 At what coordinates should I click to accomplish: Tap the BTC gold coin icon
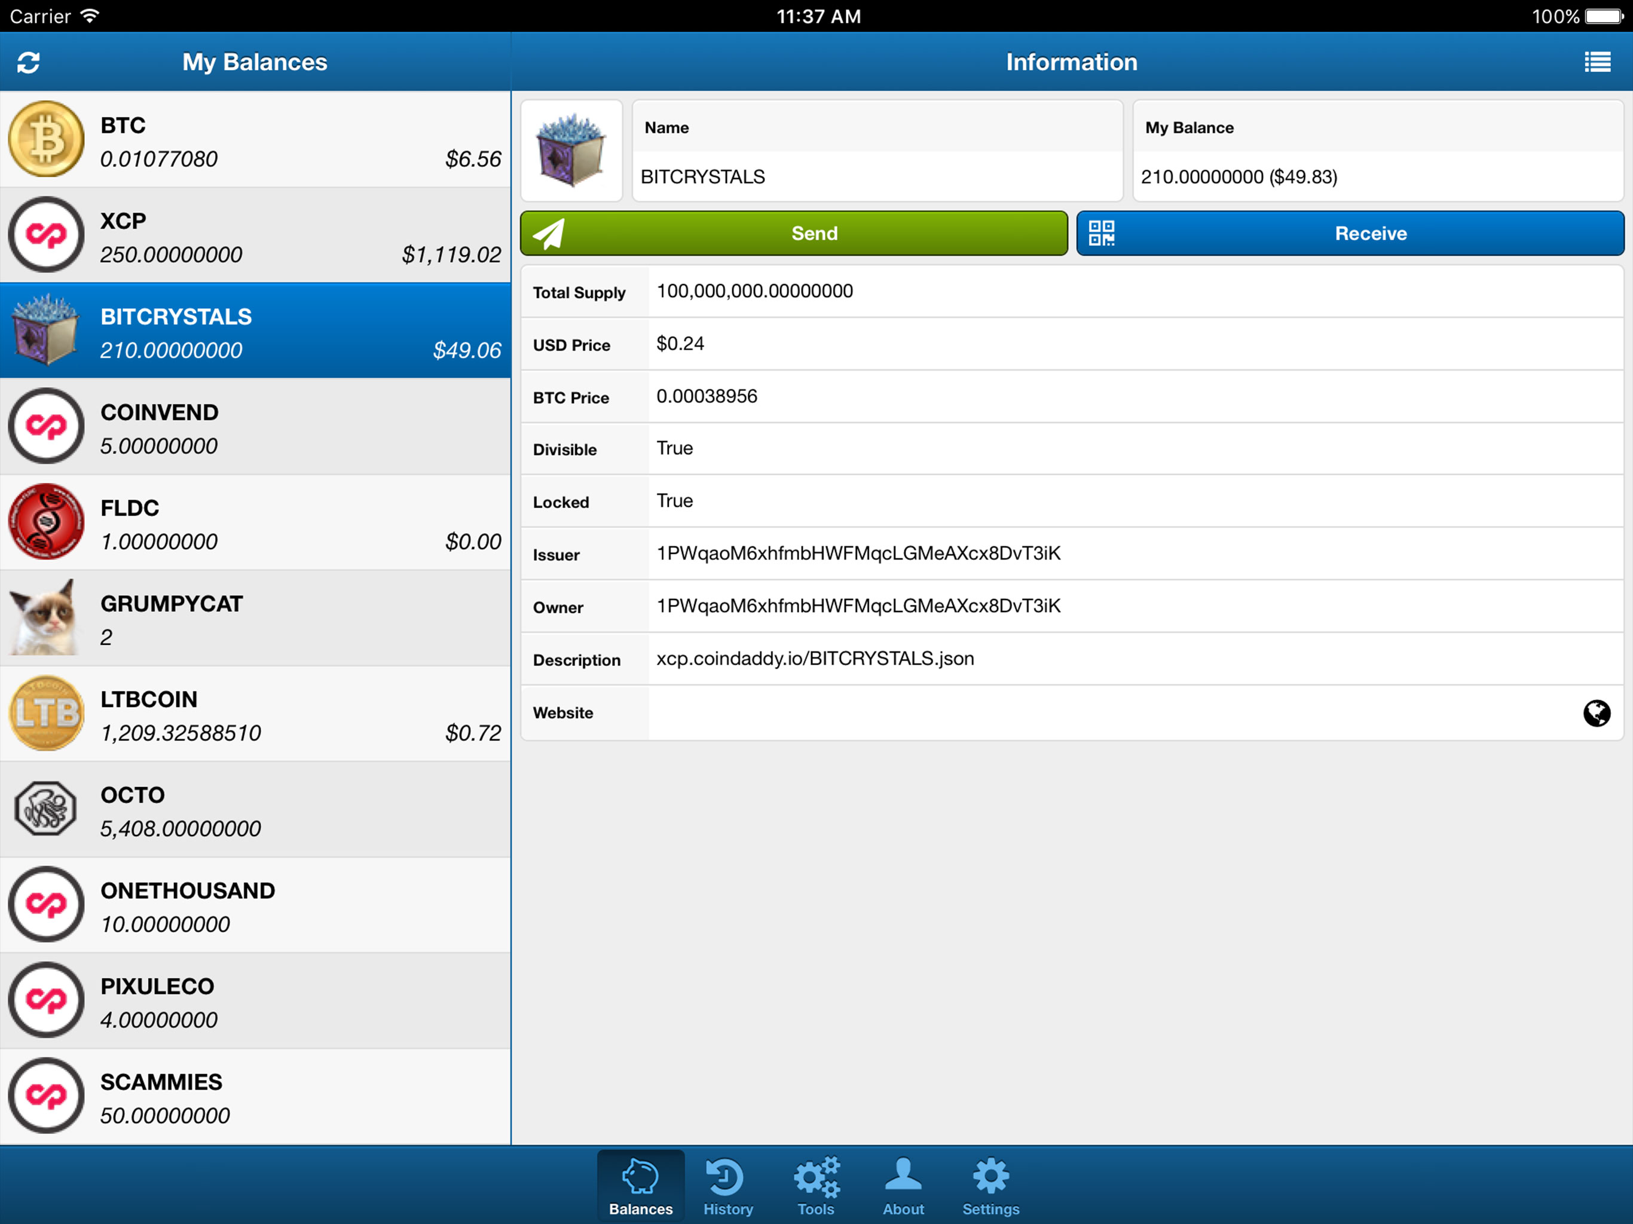pos(47,139)
